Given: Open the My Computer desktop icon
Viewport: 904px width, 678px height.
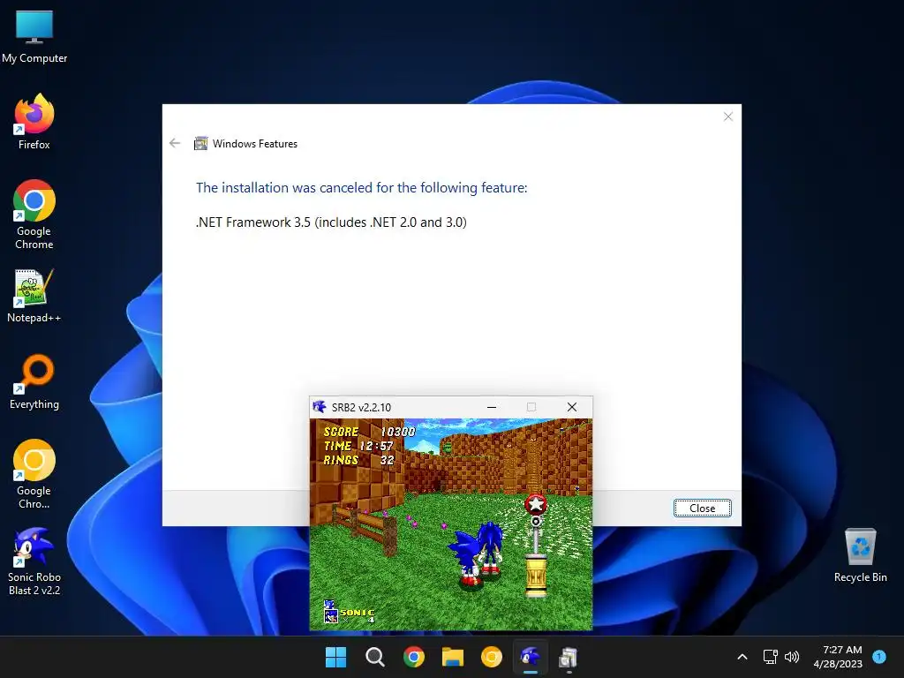Looking at the screenshot, I should (x=34, y=35).
